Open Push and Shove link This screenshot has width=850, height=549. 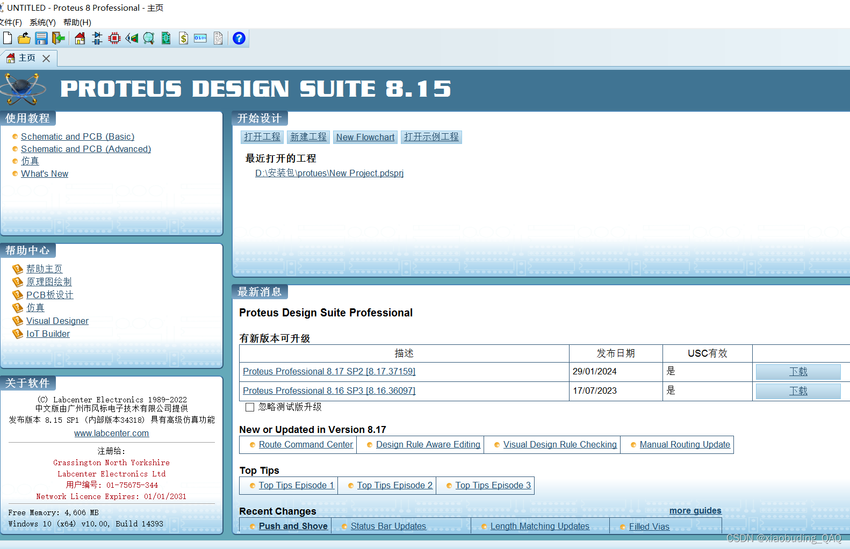pyautogui.click(x=293, y=526)
